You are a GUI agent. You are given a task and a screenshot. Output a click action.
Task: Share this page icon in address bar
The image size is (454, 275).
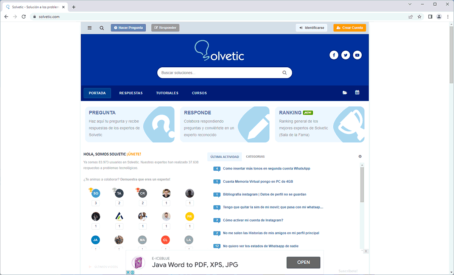(x=410, y=17)
